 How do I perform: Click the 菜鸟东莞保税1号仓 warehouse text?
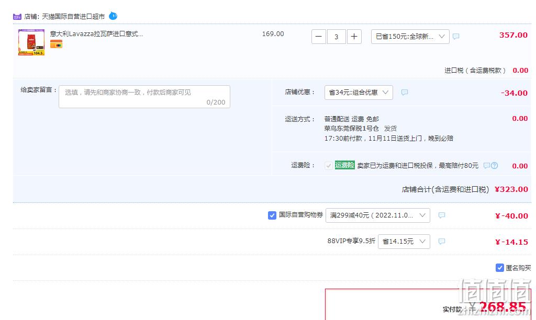(351, 129)
